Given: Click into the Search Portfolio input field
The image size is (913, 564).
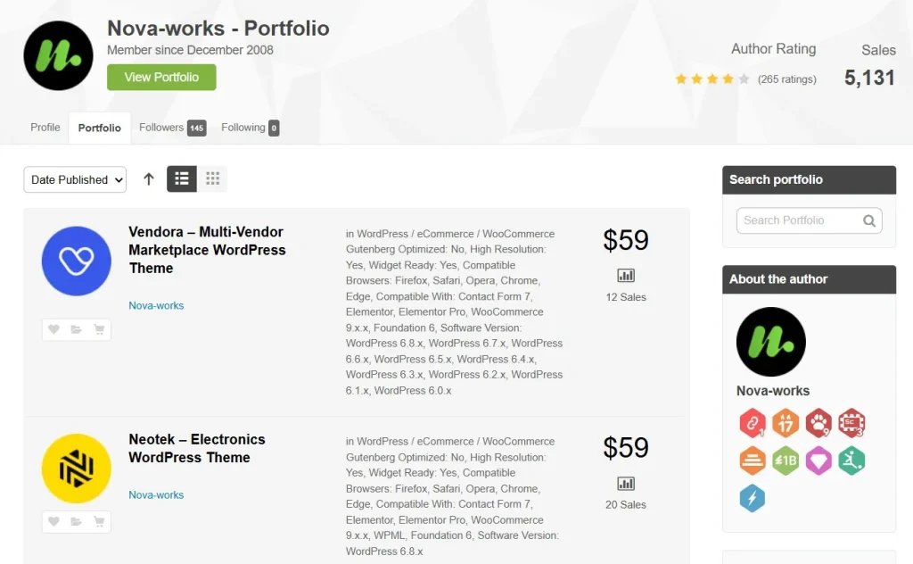Looking at the screenshot, I should click(x=798, y=220).
